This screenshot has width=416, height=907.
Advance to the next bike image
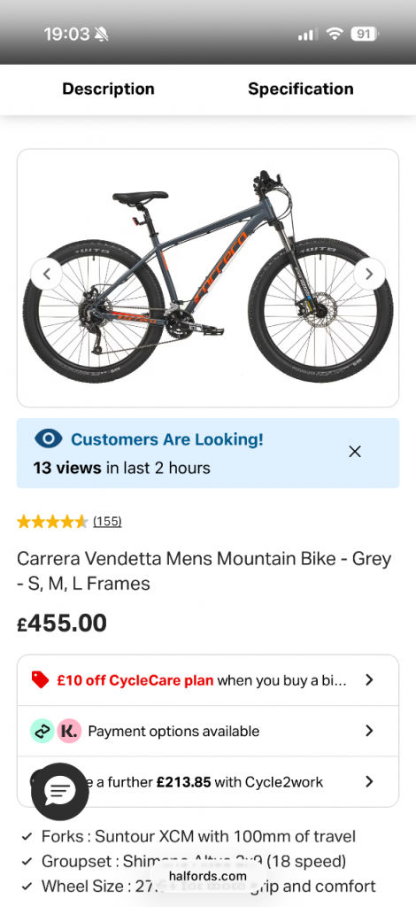369,275
